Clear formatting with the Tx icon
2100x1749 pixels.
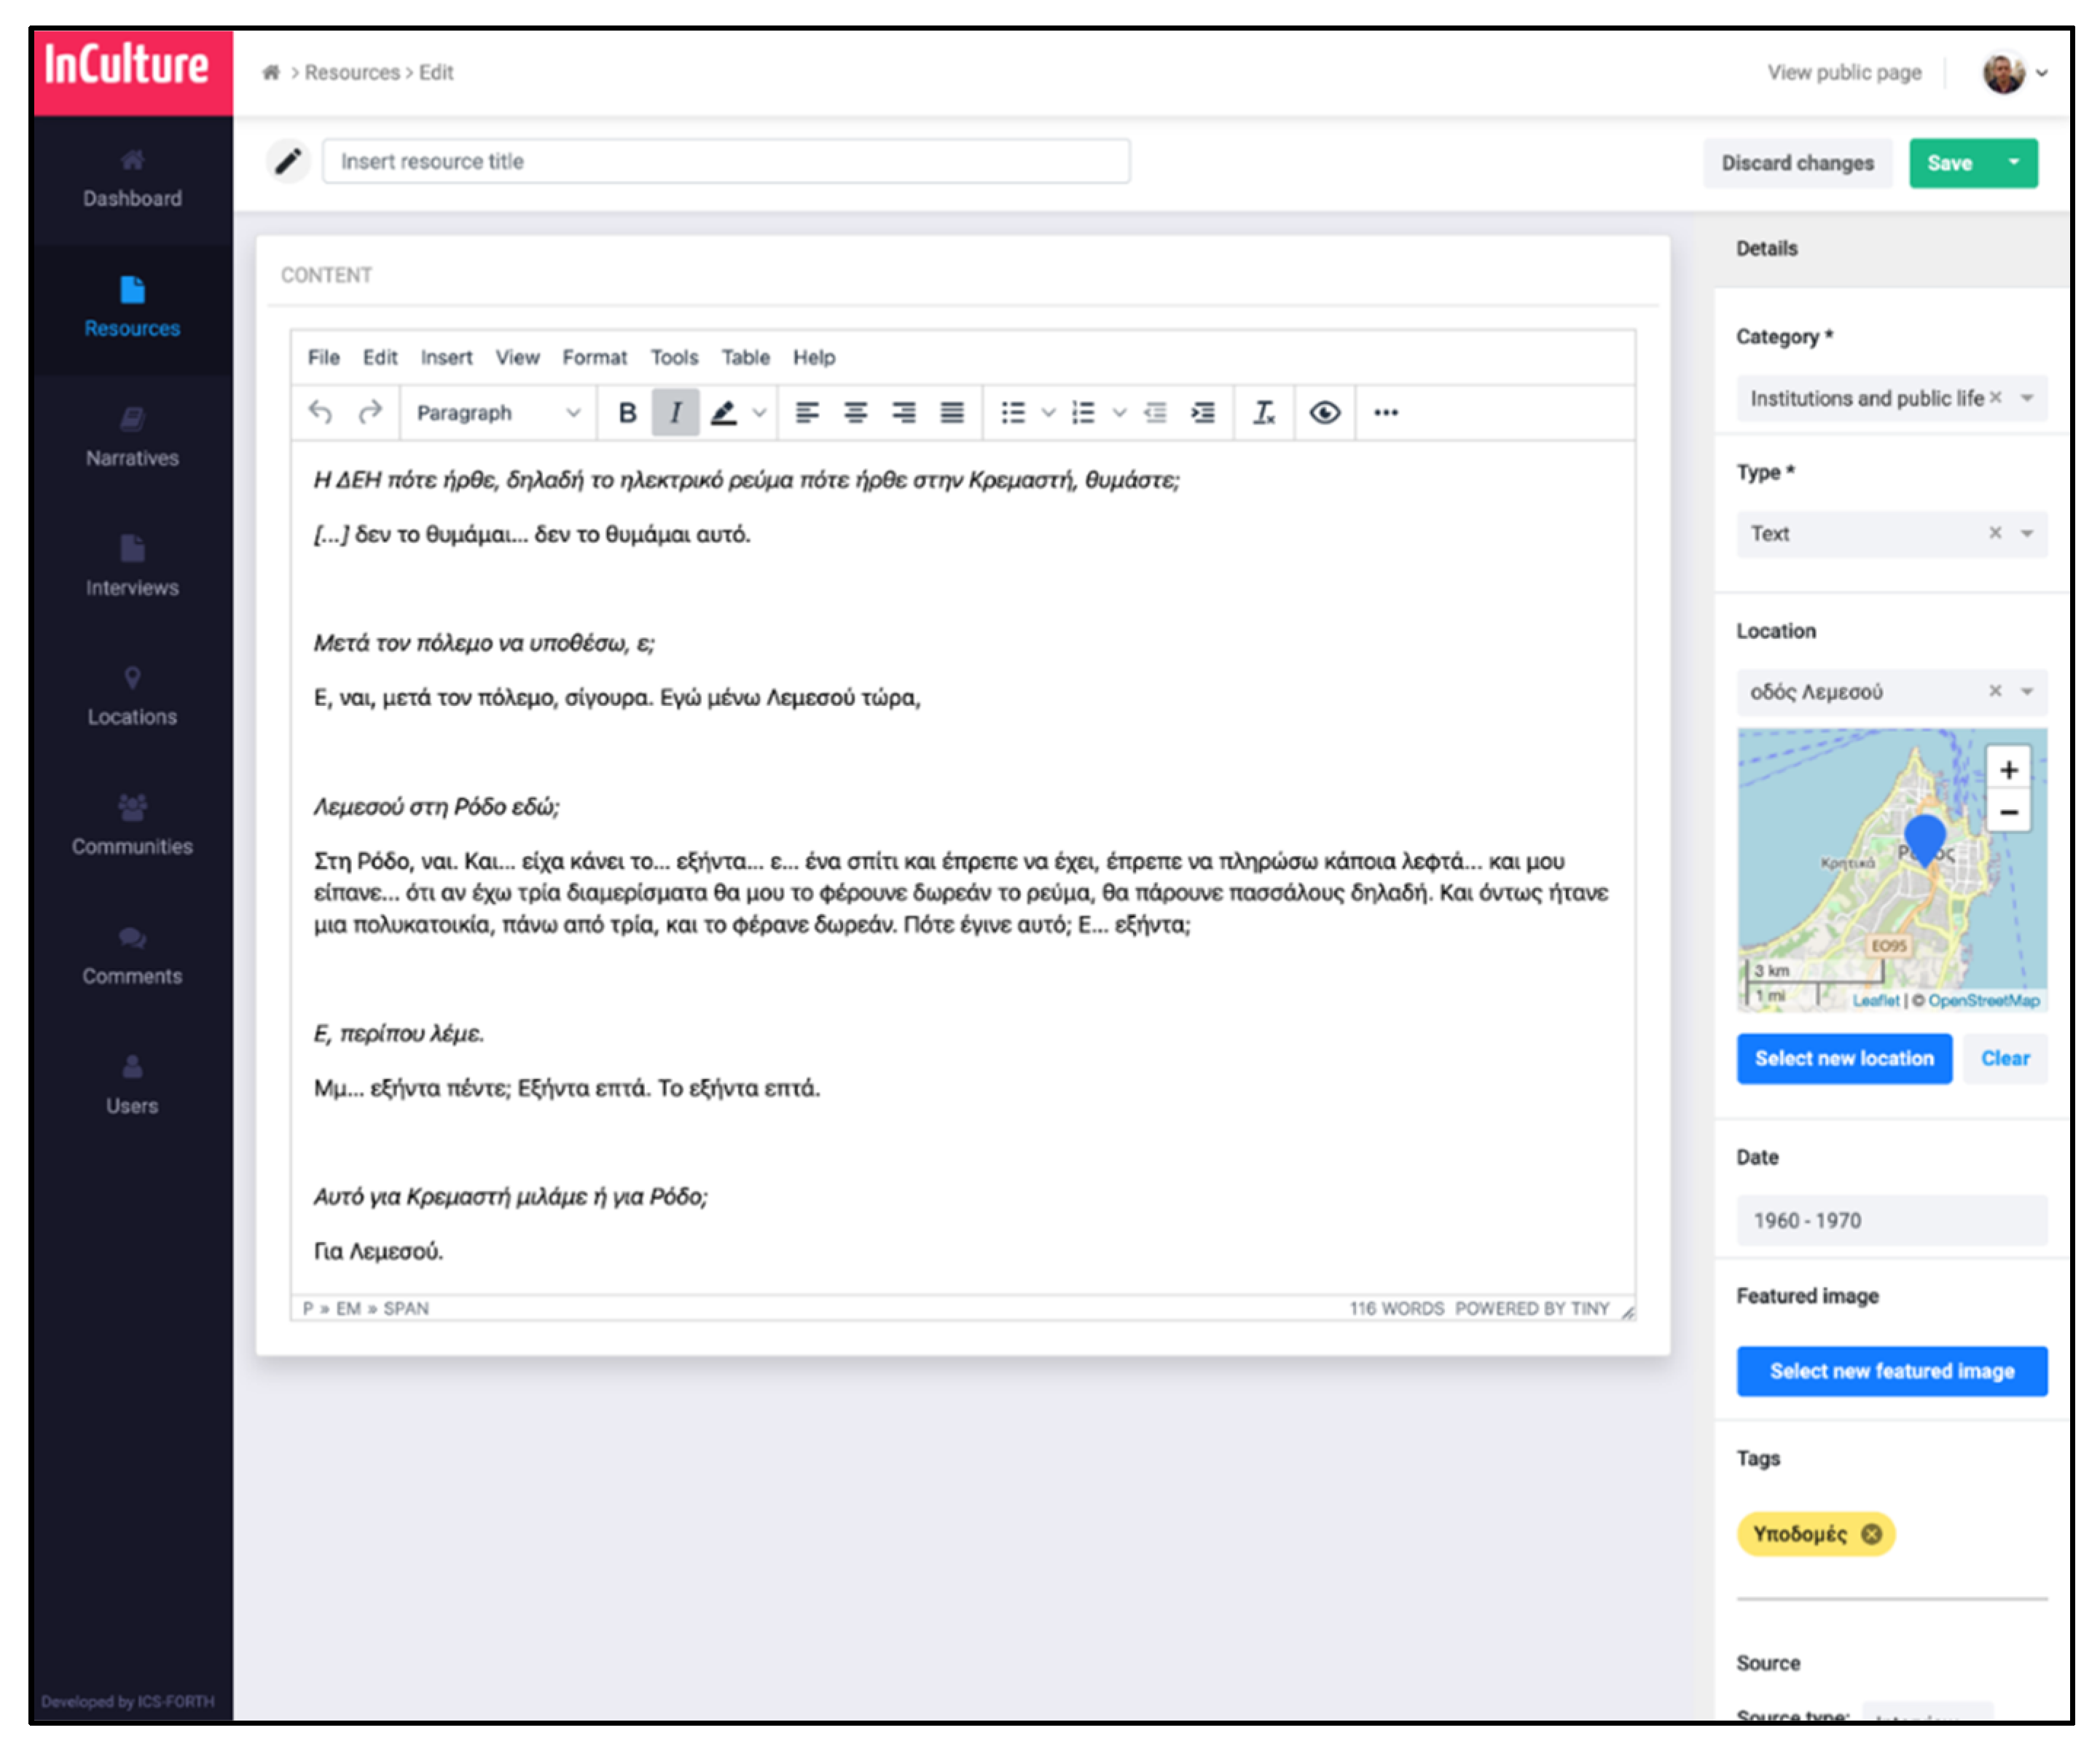pos(1264,413)
